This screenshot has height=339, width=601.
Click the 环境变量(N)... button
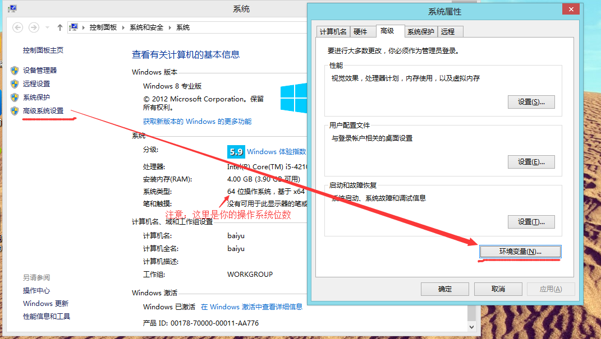(x=520, y=252)
